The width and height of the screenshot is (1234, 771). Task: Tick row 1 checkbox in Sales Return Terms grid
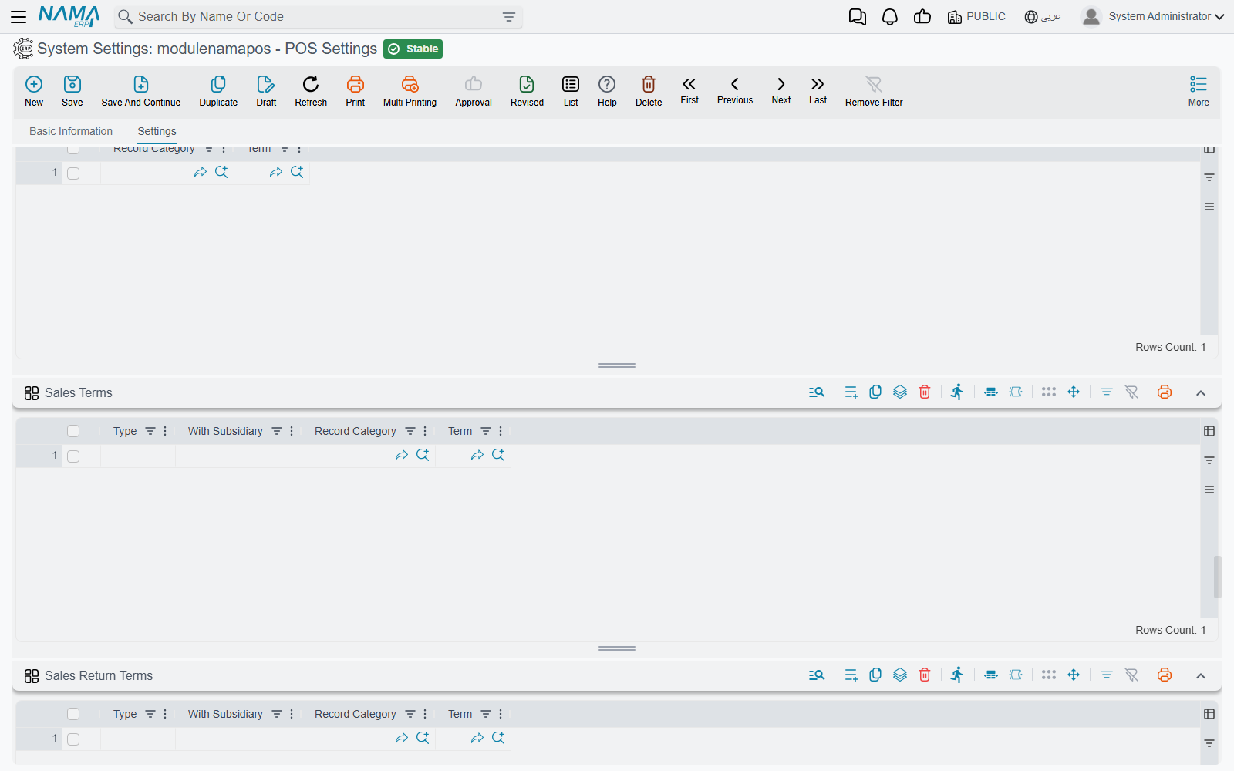pos(73,739)
